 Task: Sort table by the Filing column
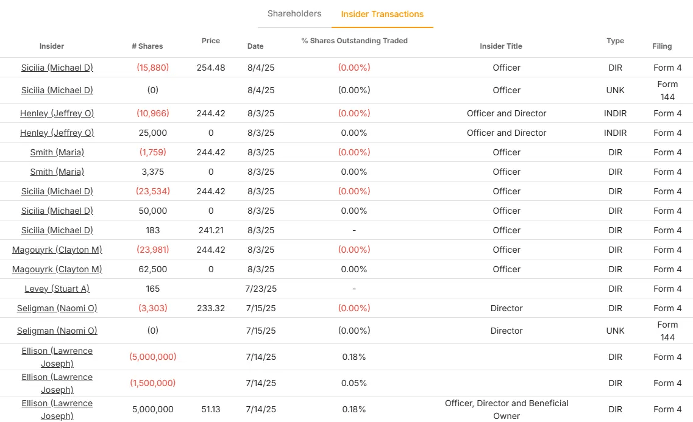(x=662, y=46)
